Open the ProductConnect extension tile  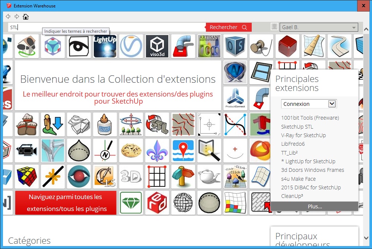coord(235,98)
